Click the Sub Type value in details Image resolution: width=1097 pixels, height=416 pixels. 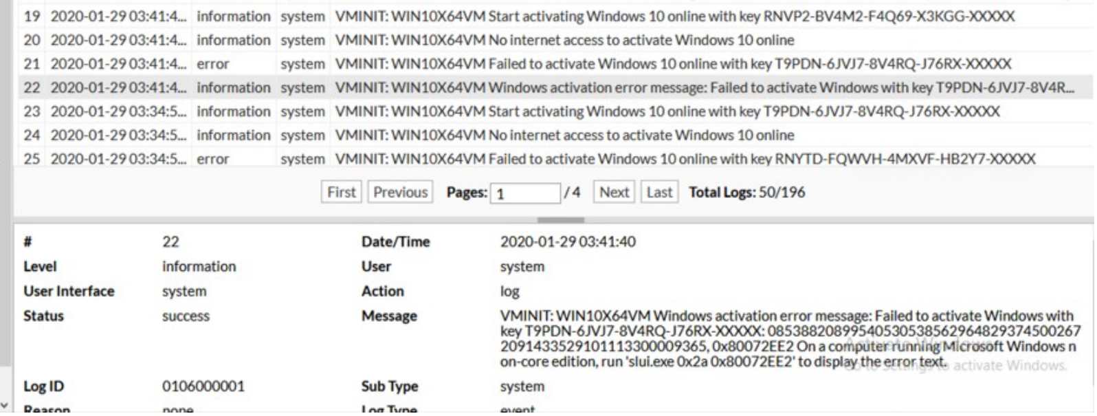(522, 386)
